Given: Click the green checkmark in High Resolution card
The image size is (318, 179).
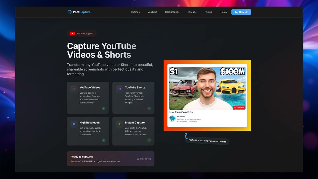Looking at the screenshot, I should pos(104,140).
